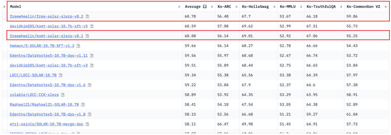Open the Edentns/DataVortexS-10.7B-dpo-v1.8 model link

[47, 114]
